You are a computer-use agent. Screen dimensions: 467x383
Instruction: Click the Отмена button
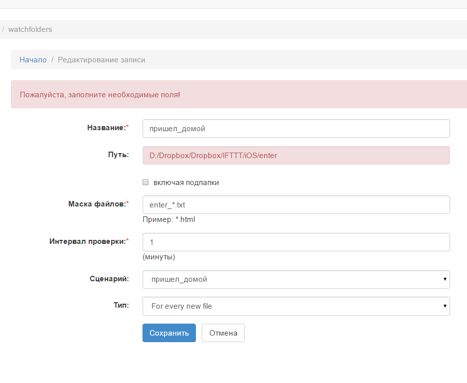223,333
